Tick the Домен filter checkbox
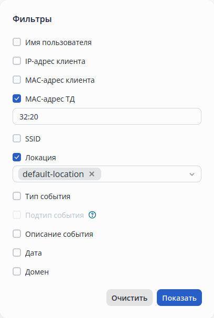Image resolution: width=214 pixels, height=318 pixels. [17, 271]
